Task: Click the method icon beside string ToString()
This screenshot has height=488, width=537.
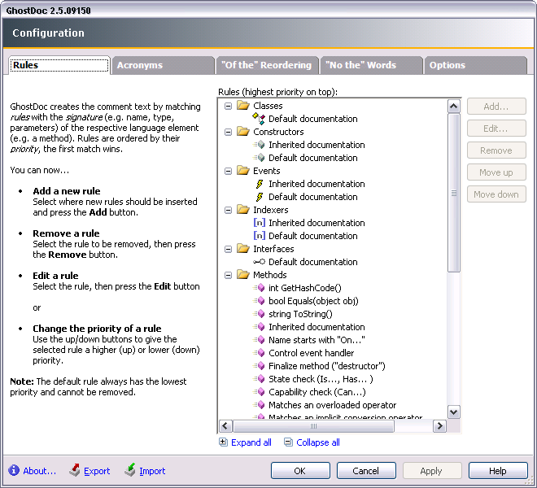Action: 260,314
